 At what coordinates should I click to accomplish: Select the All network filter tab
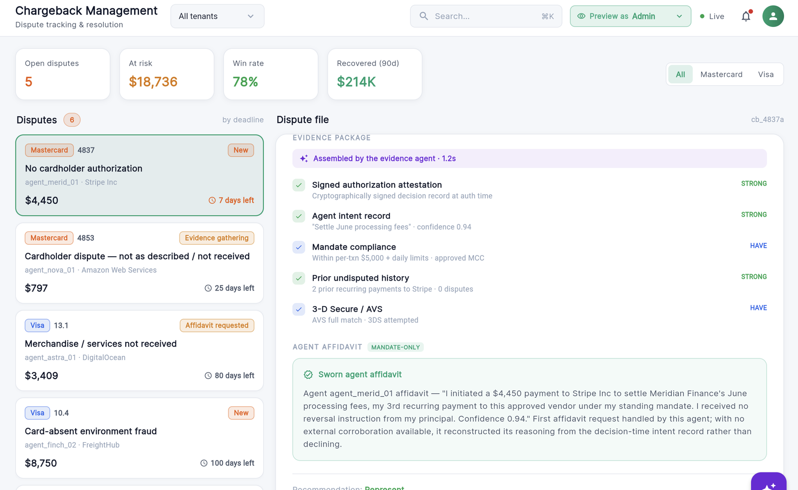coord(680,74)
